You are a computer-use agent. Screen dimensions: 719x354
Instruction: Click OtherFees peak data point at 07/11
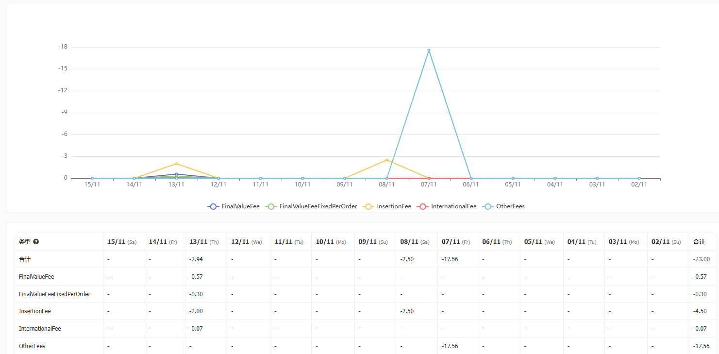click(429, 51)
